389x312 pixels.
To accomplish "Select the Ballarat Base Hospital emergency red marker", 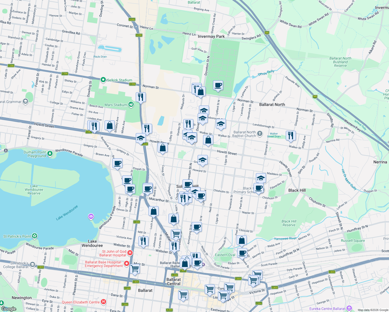I will tap(127, 264).
